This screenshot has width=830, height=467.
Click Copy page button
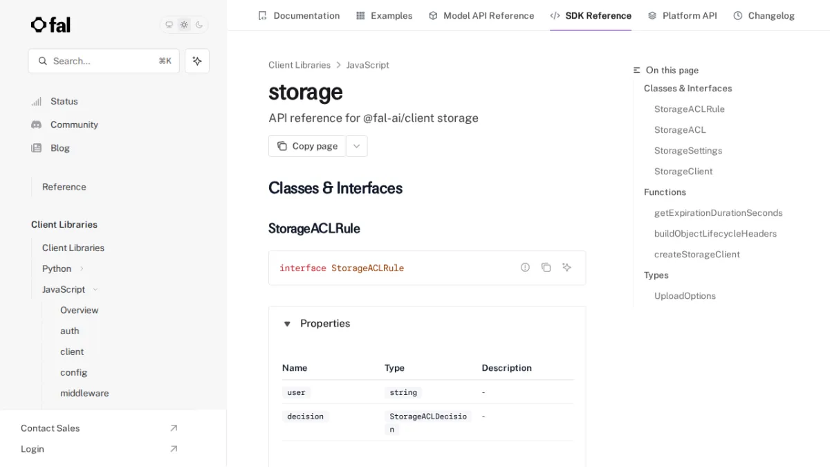(307, 146)
